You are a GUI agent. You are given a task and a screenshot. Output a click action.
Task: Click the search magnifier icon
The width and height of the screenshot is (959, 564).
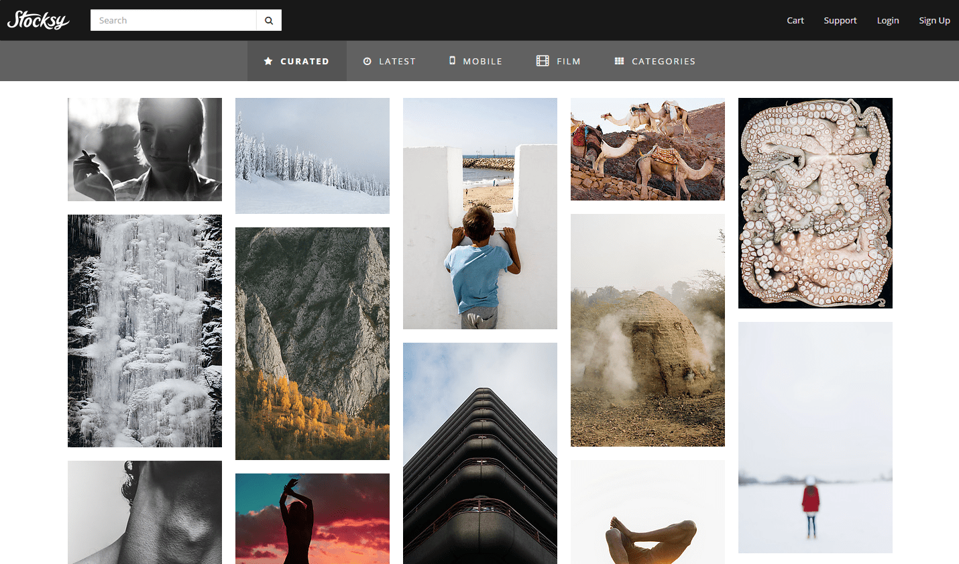tap(268, 20)
